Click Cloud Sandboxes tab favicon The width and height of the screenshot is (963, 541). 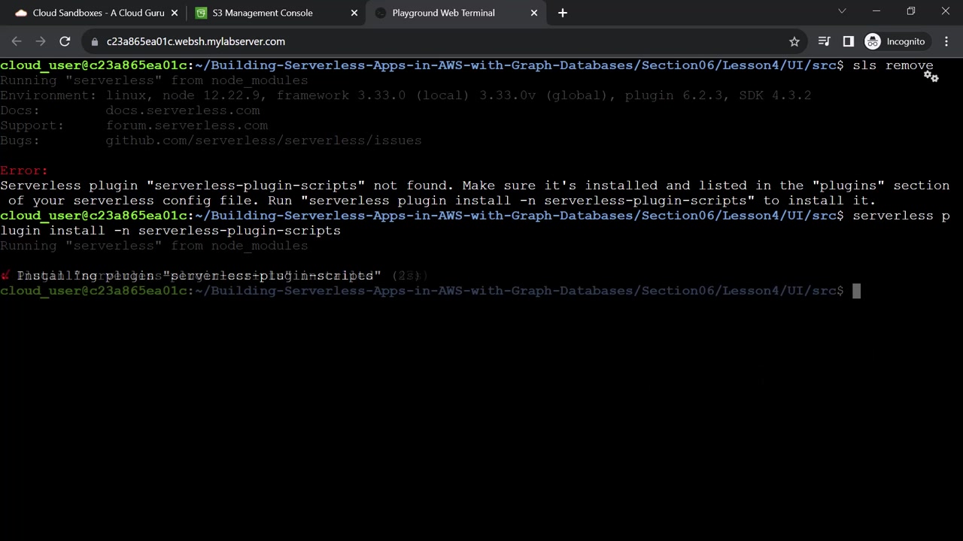(21, 13)
